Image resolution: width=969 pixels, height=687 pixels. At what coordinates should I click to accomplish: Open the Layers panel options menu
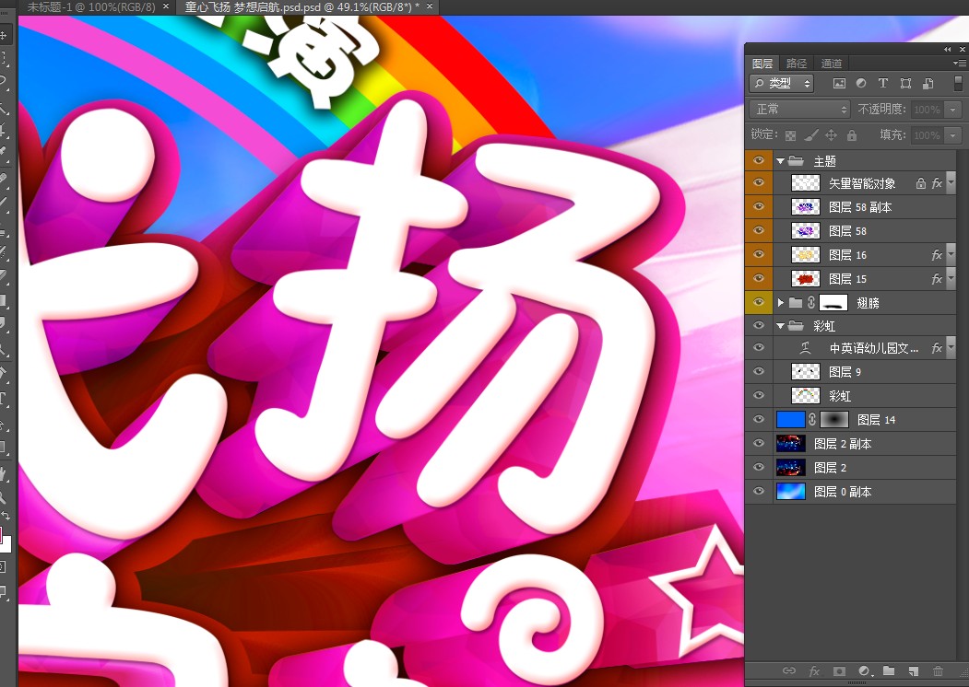959,63
